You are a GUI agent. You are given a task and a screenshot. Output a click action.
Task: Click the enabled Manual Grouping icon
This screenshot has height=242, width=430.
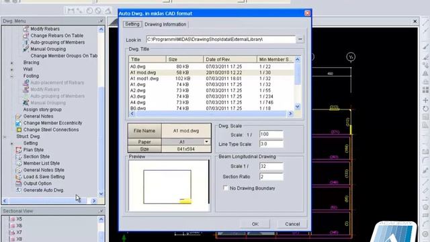(x=26, y=49)
